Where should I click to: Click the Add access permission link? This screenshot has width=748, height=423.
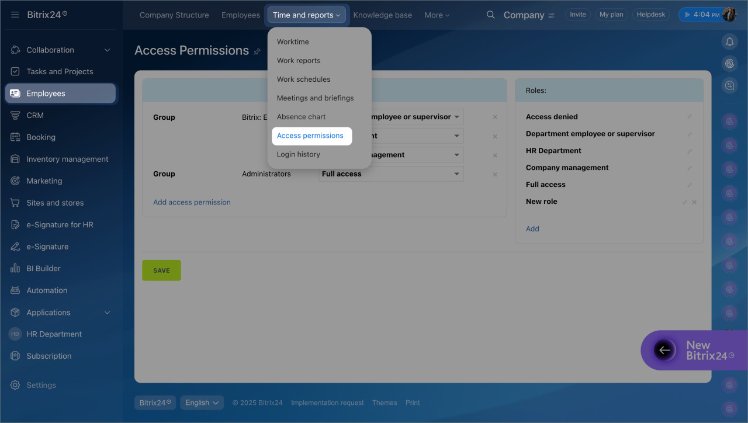[x=192, y=202]
